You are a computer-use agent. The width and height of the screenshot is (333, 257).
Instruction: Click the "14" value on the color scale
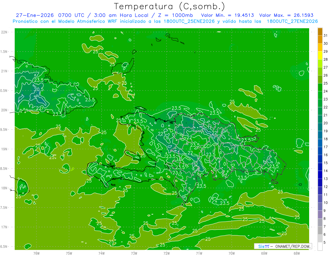point(326,171)
